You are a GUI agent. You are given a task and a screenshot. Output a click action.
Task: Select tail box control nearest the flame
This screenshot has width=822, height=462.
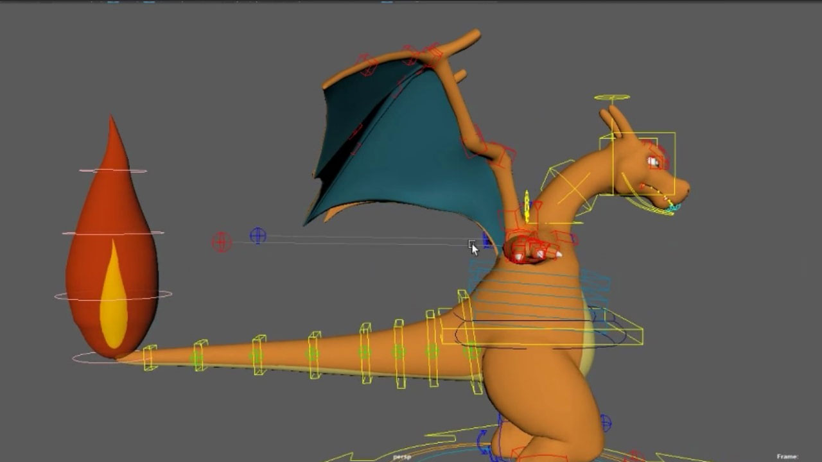coord(150,357)
